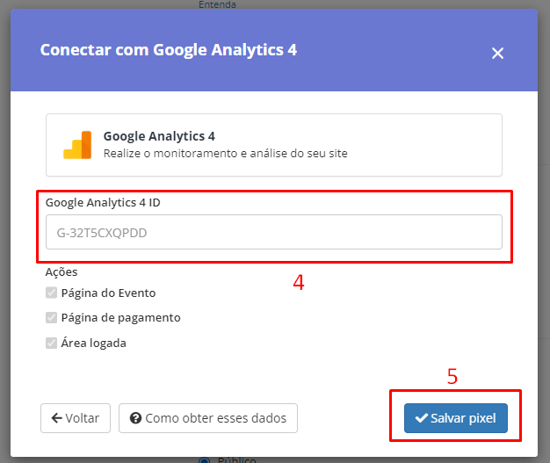The width and height of the screenshot is (550, 463).
Task: Click the Área logada label text
Action: (94, 343)
